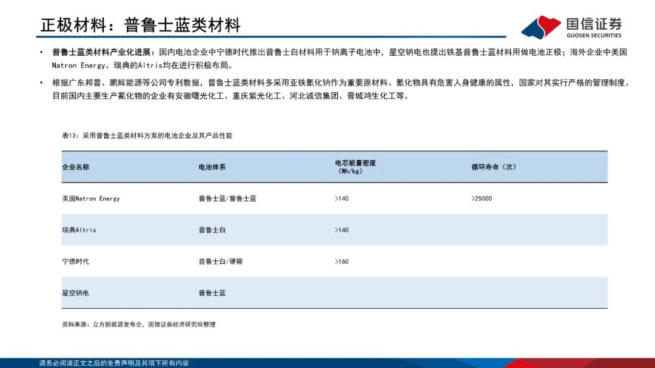Click header cell 循环寿命（次）
655x368 pixels.
(x=494, y=166)
